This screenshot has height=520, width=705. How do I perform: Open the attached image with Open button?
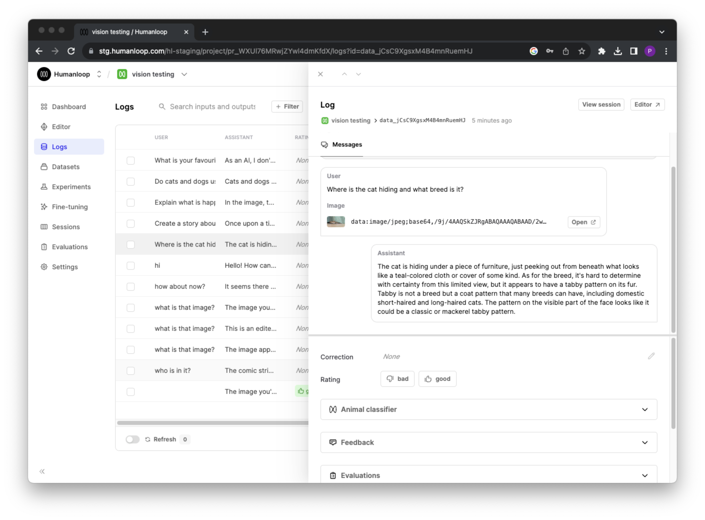pyautogui.click(x=584, y=222)
